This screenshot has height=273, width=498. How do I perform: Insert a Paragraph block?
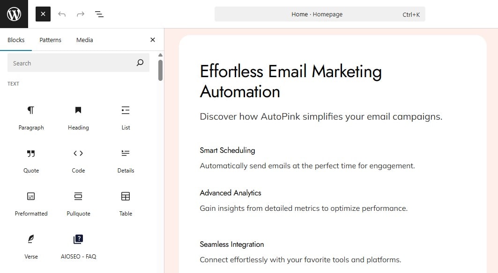coord(31,118)
